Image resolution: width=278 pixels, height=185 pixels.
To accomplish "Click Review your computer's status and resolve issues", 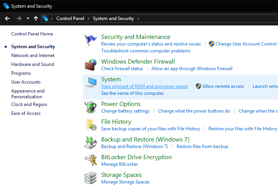I will click(151, 44).
